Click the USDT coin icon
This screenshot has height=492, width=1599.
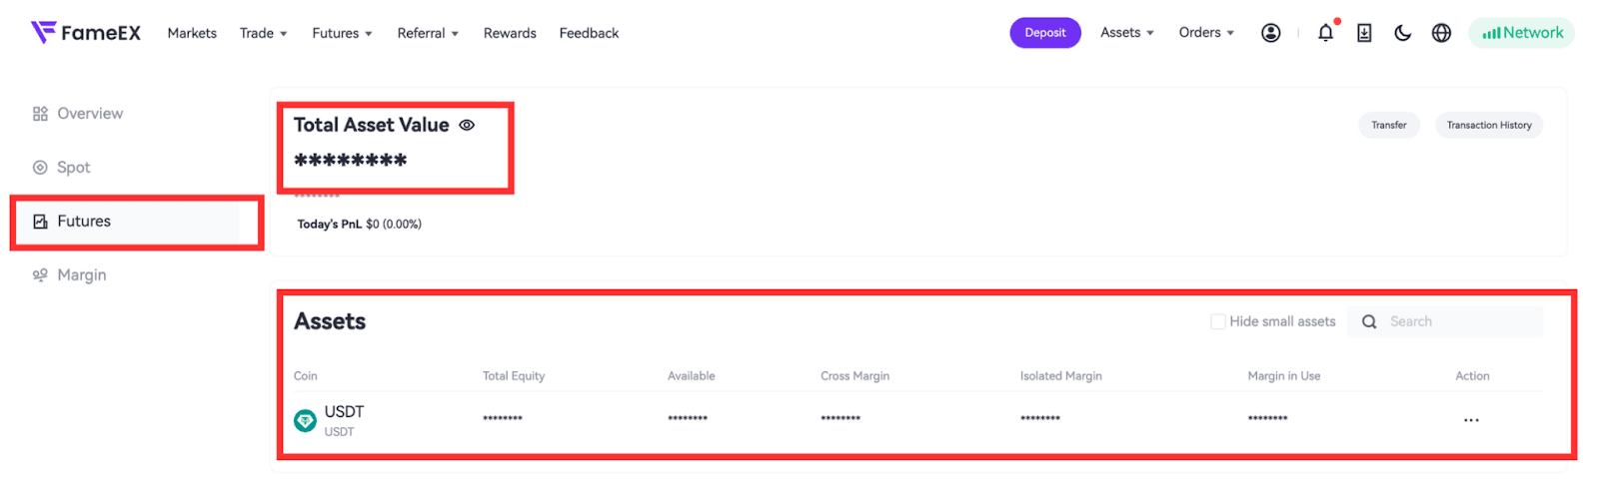tap(305, 421)
